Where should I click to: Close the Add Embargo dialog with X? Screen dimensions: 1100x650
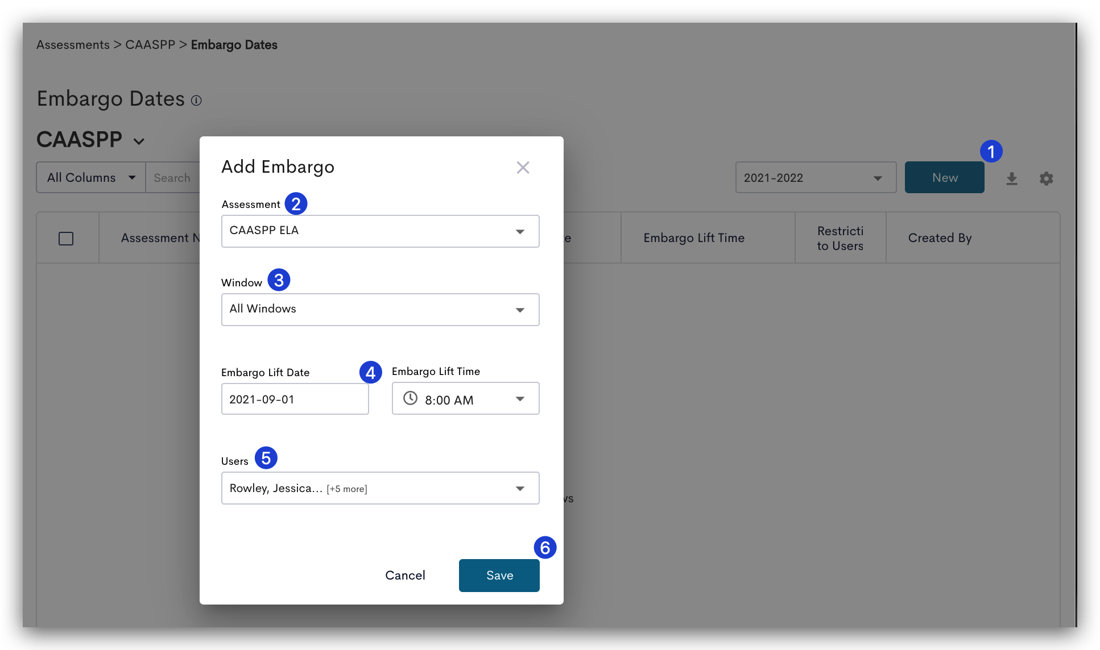click(x=523, y=168)
